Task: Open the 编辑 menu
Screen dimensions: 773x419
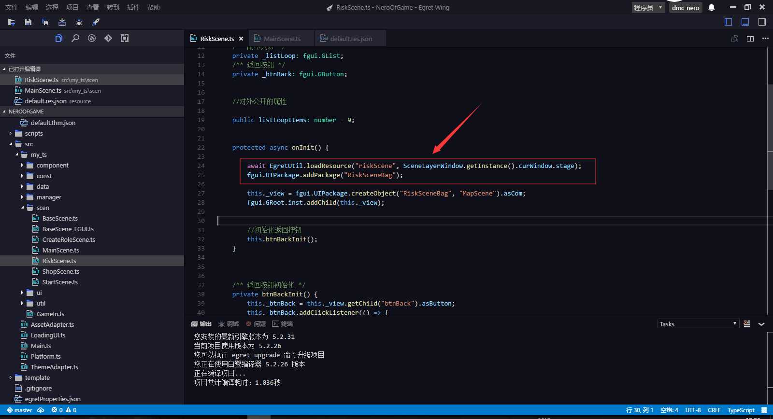Action: click(31, 7)
